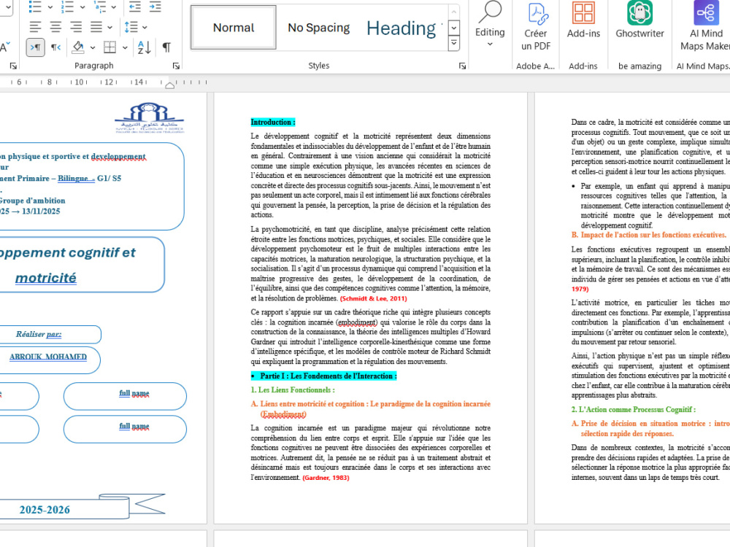Expand the full Styles gallery
Viewport: 730px width, 547px height.
click(x=454, y=44)
